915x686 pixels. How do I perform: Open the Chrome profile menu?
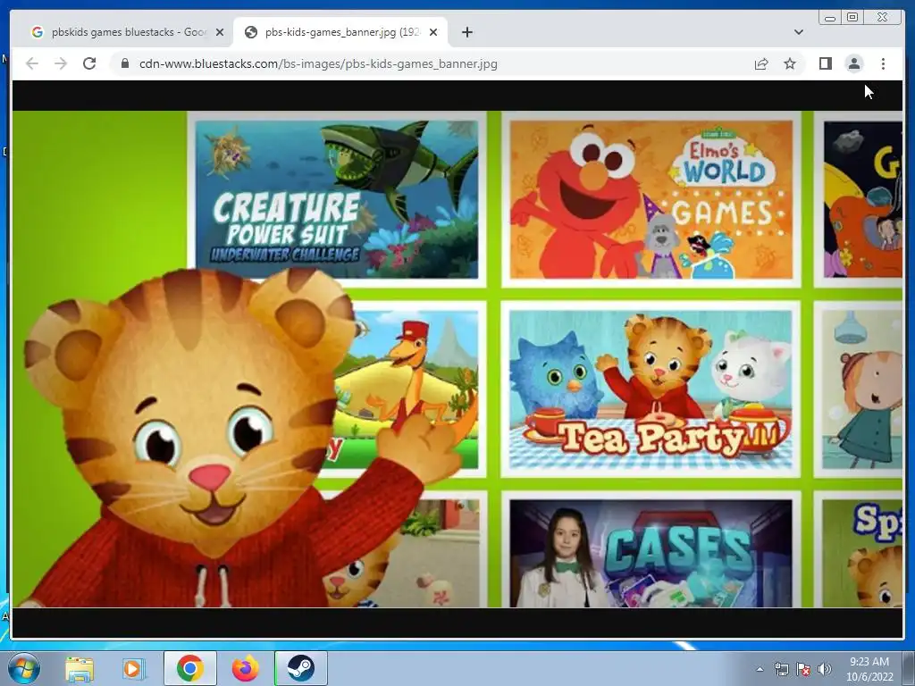(x=853, y=63)
